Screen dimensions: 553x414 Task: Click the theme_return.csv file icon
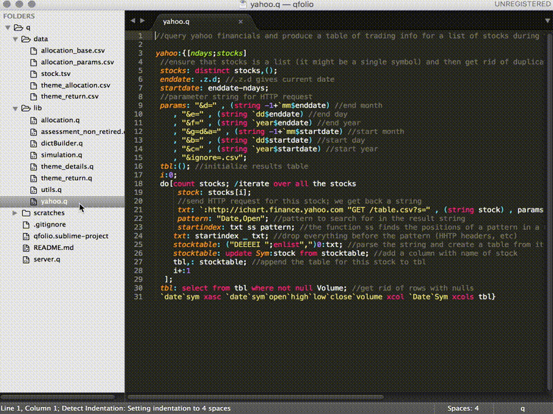coord(33,97)
